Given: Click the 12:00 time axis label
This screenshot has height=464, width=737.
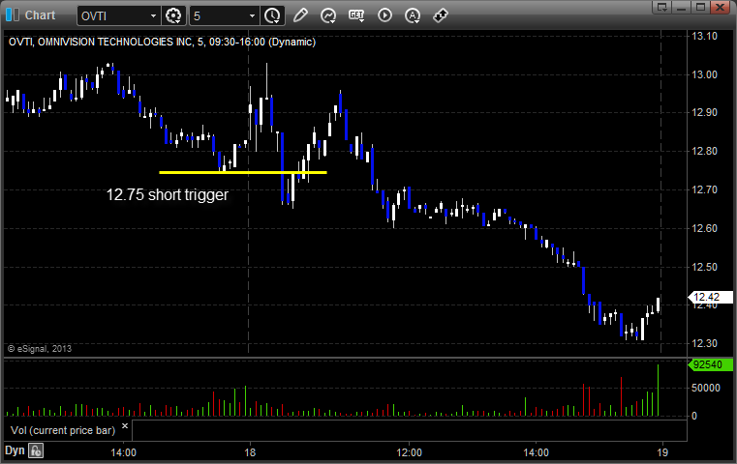Looking at the screenshot, I should pyautogui.click(x=409, y=452).
